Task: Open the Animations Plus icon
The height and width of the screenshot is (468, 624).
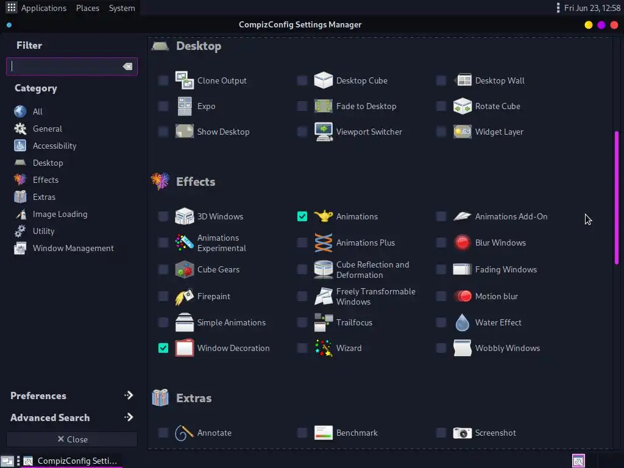Action: click(323, 243)
